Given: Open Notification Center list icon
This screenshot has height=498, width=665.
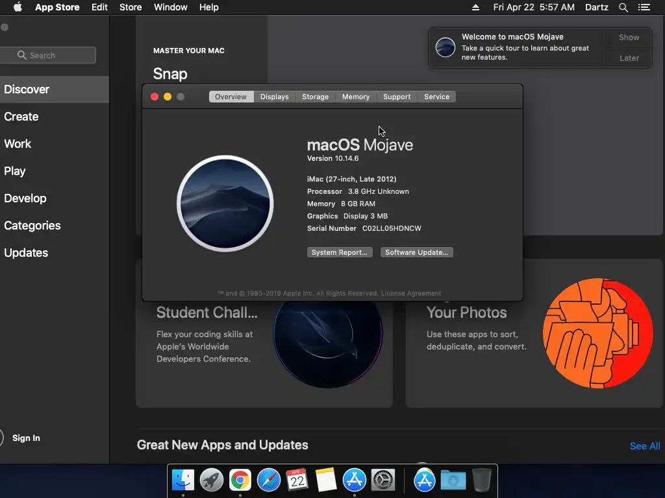Looking at the screenshot, I should click(644, 7).
